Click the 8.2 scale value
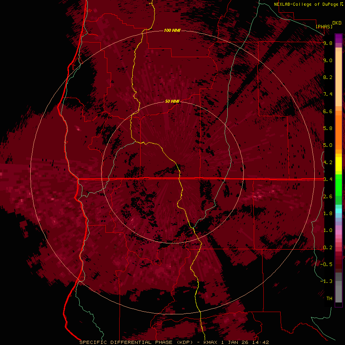 point(328,77)
